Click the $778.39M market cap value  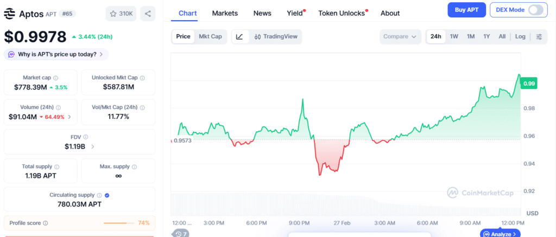pos(30,87)
